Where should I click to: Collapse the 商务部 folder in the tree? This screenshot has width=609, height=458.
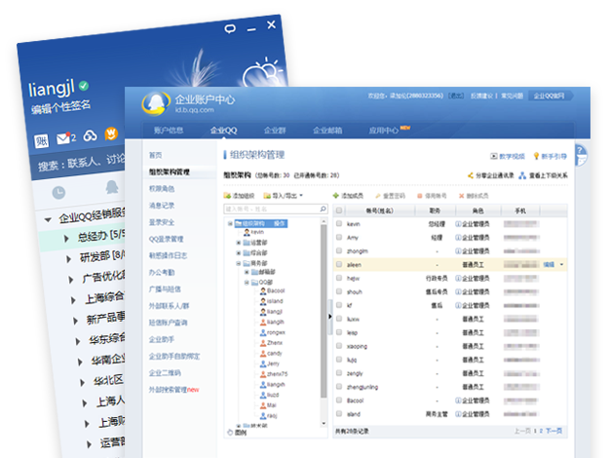click(239, 263)
